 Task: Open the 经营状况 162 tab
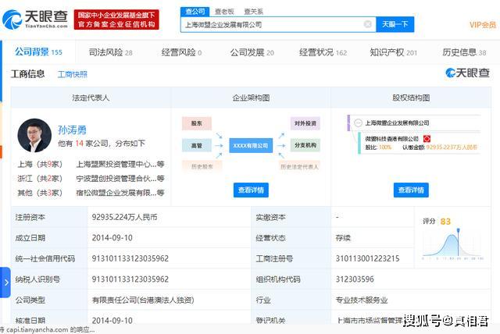(323, 52)
